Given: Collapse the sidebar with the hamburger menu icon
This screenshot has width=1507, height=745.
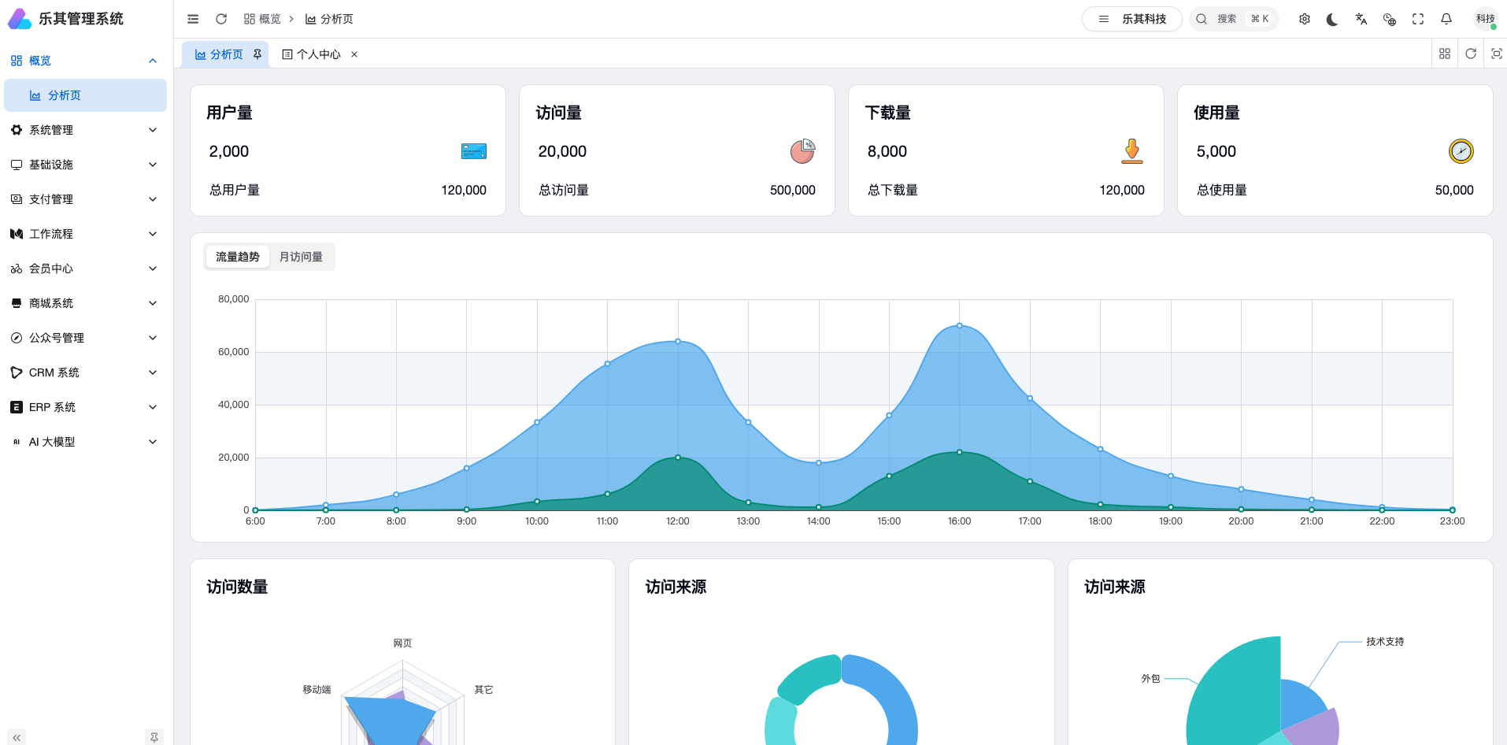Looking at the screenshot, I should click(193, 19).
